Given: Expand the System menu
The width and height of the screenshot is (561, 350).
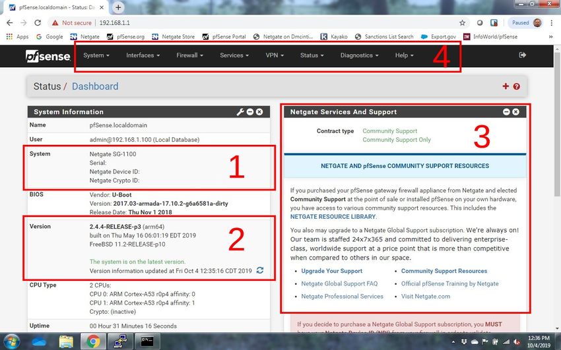Looking at the screenshot, I should click(96, 55).
